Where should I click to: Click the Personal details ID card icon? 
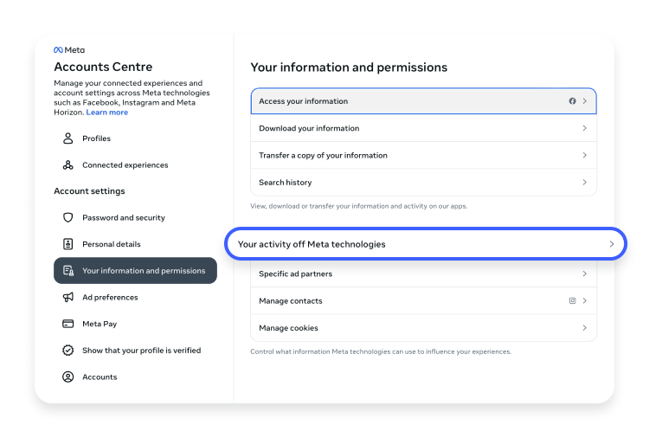point(67,244)
